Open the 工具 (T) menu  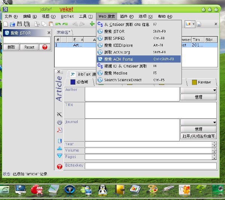coord(86,16)
